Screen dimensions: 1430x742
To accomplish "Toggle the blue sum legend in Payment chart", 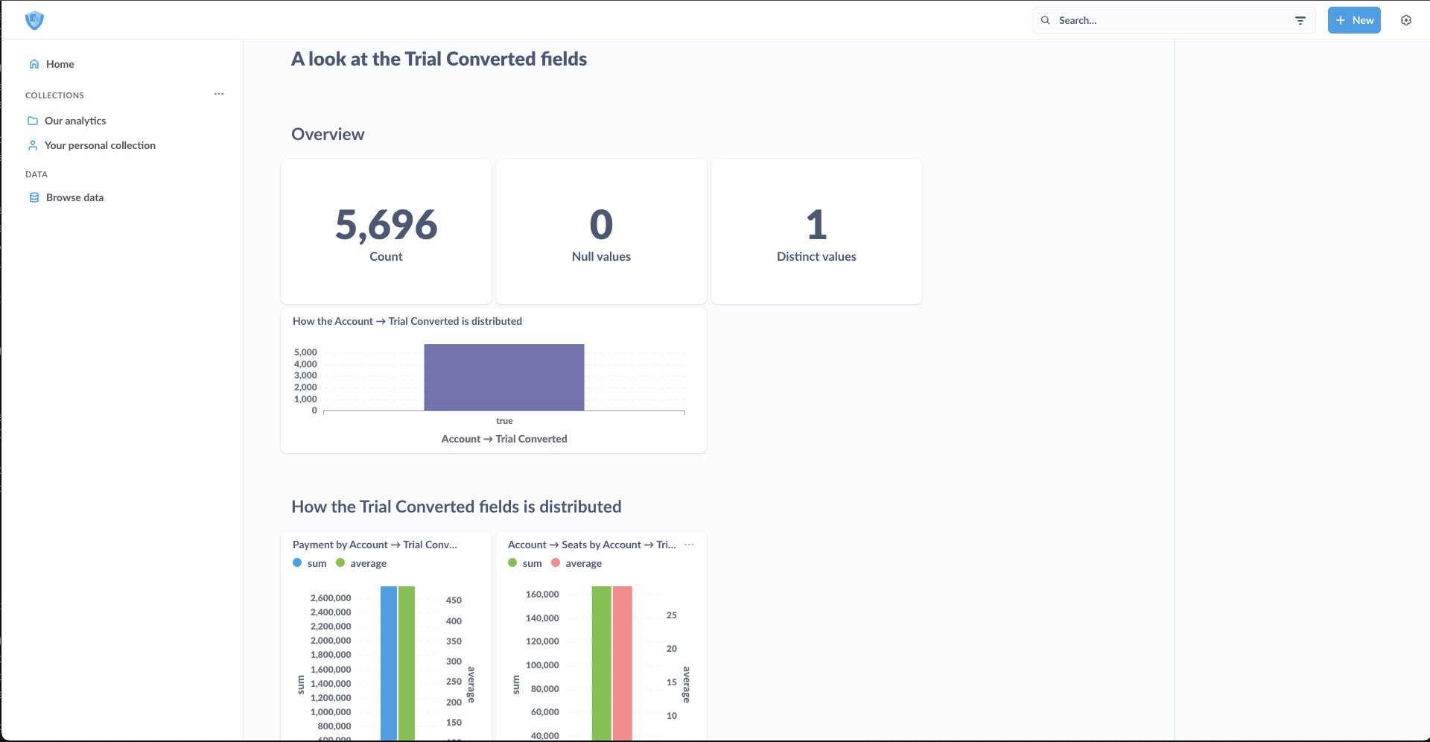I will pyautogui.click(x=310, y=563).
